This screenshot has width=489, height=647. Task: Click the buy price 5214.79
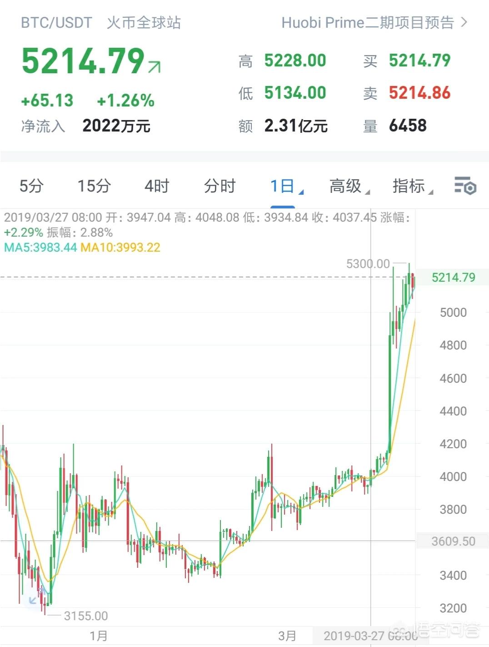click(x=419, y=61)
